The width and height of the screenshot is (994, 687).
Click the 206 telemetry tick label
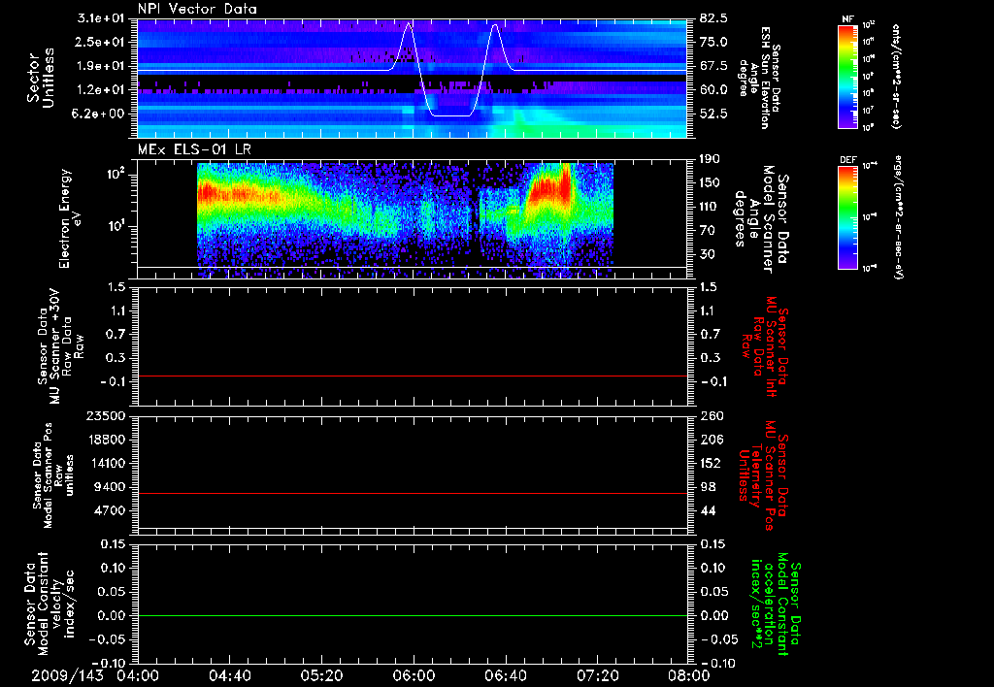click(711, 440)
